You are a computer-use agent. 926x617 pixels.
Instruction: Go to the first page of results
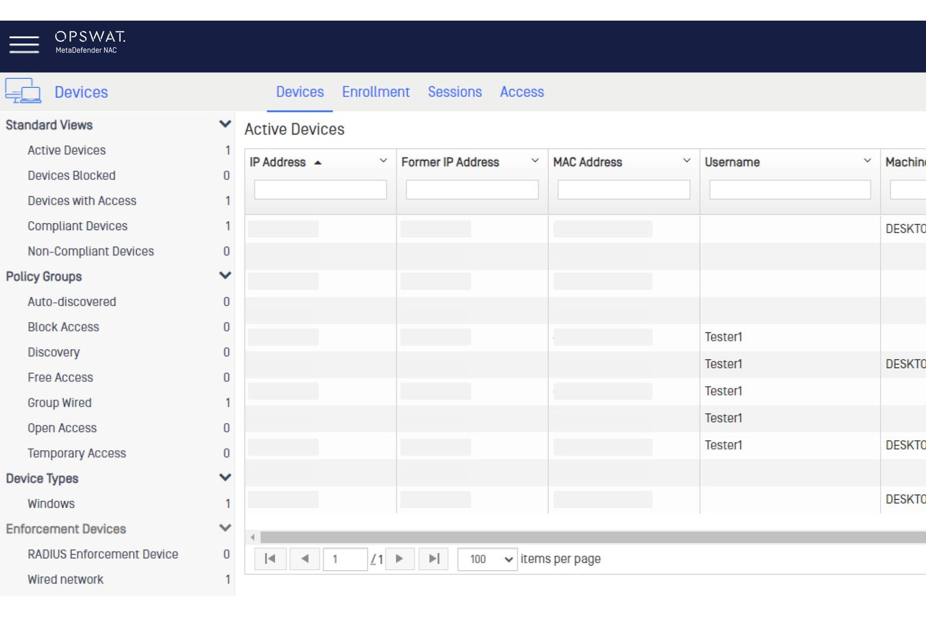pyautogui.click(x=270, y=559)
